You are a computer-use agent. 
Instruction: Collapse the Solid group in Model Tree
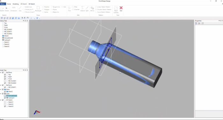coord(1,94)
